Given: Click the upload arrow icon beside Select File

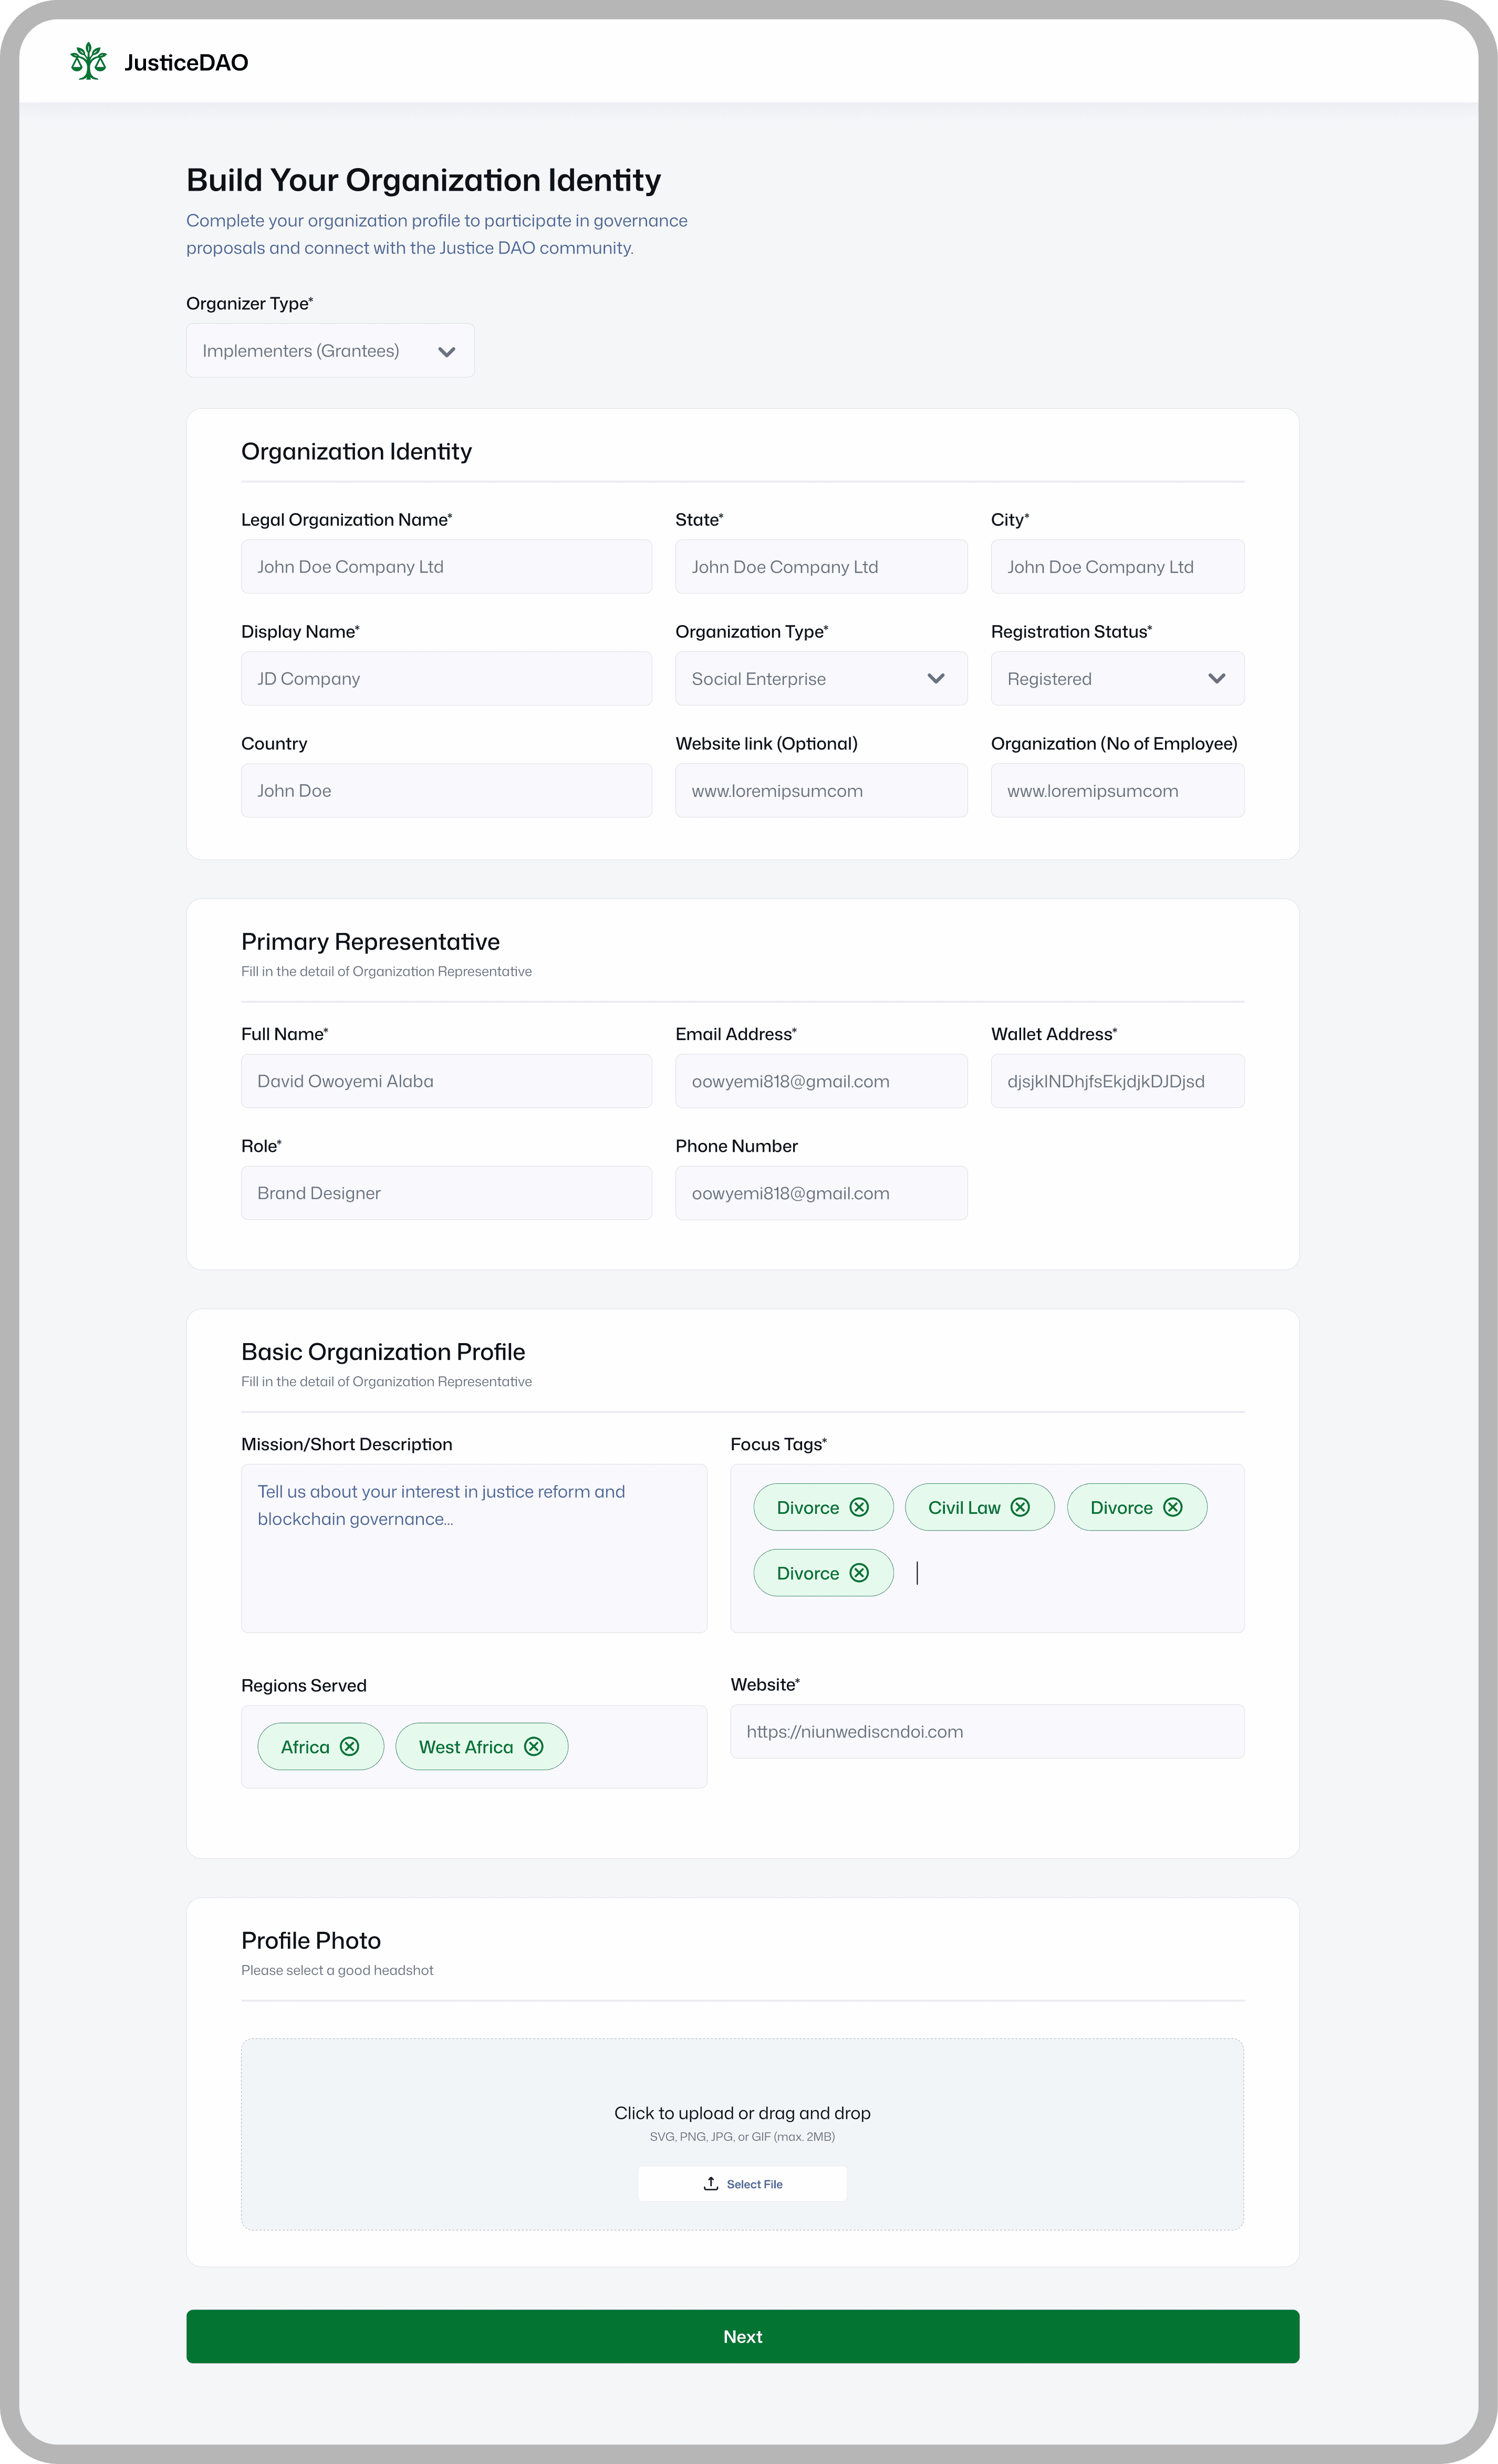Looking at the screenshot, I should point(710,2184).
